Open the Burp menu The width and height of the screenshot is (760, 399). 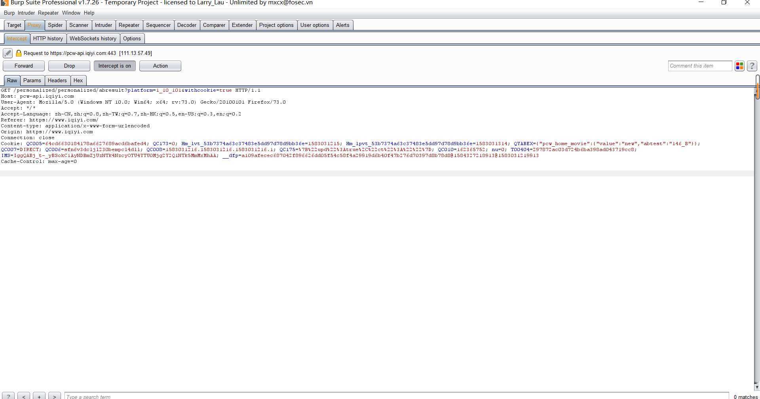coord(9,13)
